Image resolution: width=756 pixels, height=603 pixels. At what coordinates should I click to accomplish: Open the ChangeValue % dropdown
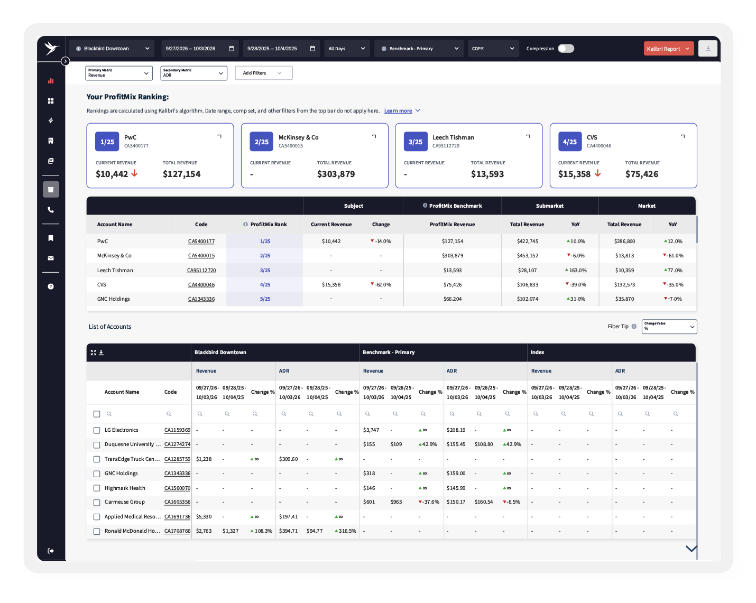pos(669,327)
